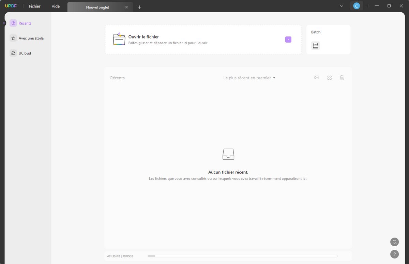Switch recents to list view

316,78
